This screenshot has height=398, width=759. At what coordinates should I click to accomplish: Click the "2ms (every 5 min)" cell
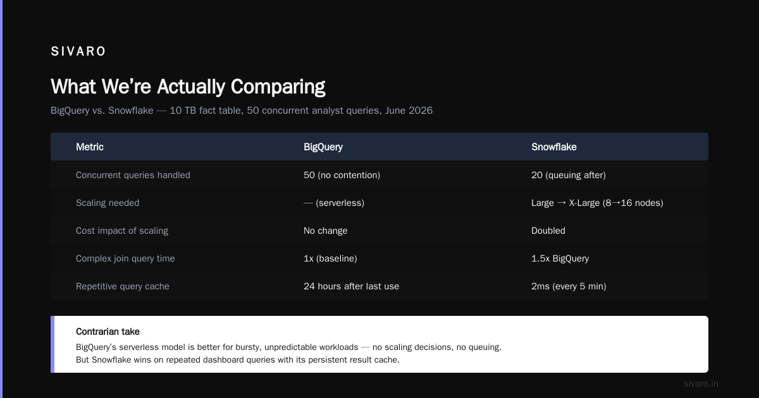[x=569, y=286]
